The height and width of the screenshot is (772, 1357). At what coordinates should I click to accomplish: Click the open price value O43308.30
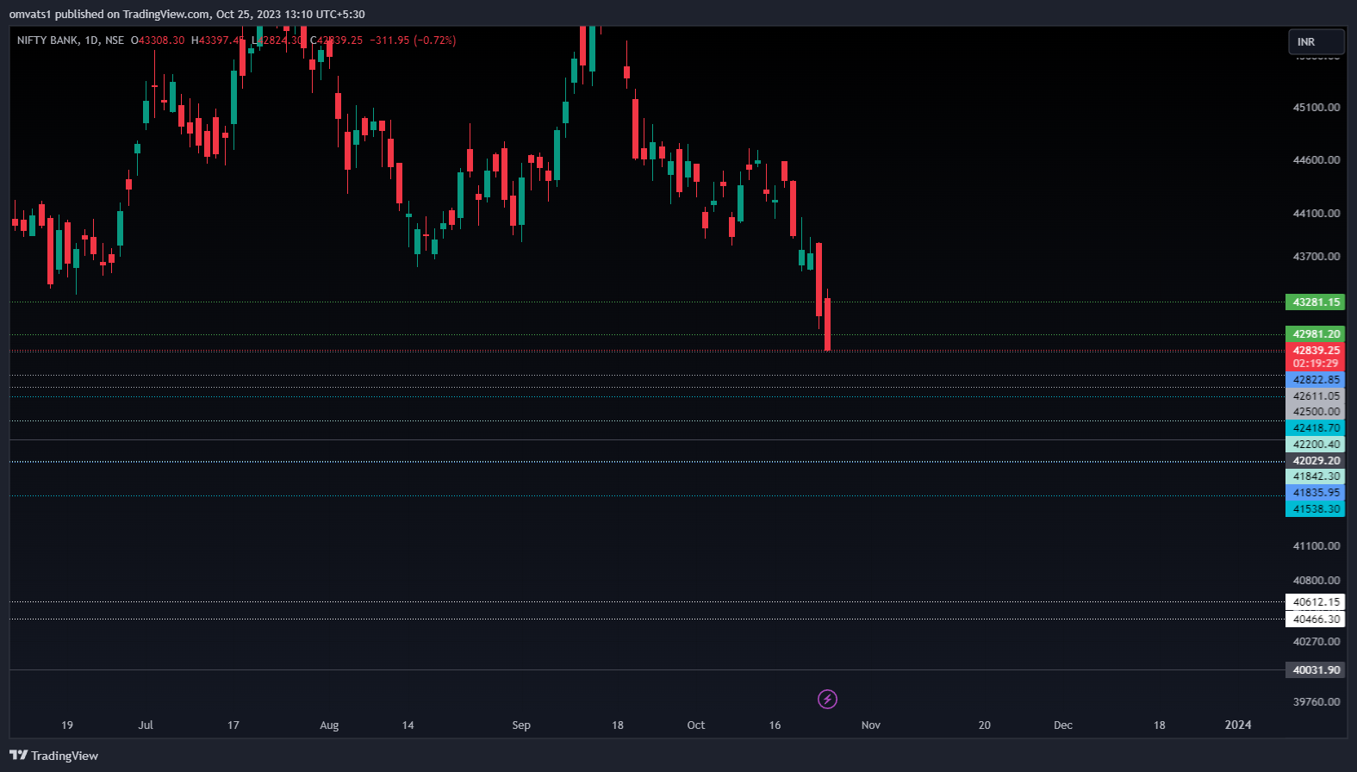(158, 40)
